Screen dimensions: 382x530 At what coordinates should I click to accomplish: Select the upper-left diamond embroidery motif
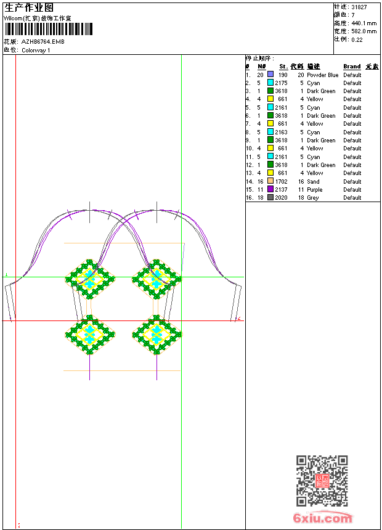91,279
